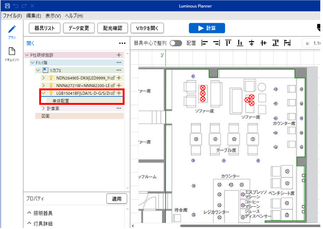Click the align top edges icon
Image resolution: width=323 pixels, height=229 pixels.
[228, 43]
